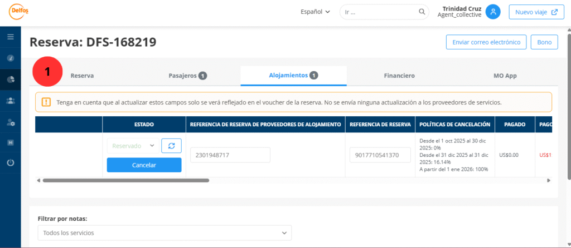
Task: Switch to the Financiero tab
Action: 399,76
